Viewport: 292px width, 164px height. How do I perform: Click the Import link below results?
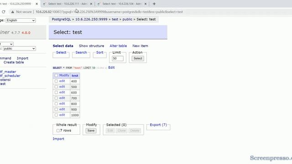click(58, 138)
